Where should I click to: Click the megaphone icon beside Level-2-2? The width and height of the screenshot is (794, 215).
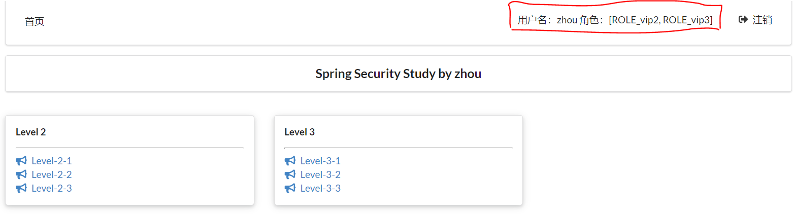pyautogui.click(x=21, y=175)
